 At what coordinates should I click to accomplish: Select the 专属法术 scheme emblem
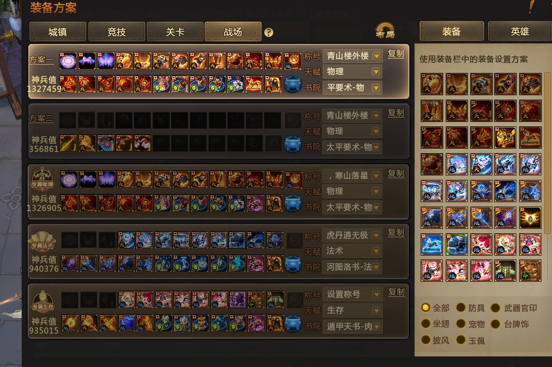point(42,241)
